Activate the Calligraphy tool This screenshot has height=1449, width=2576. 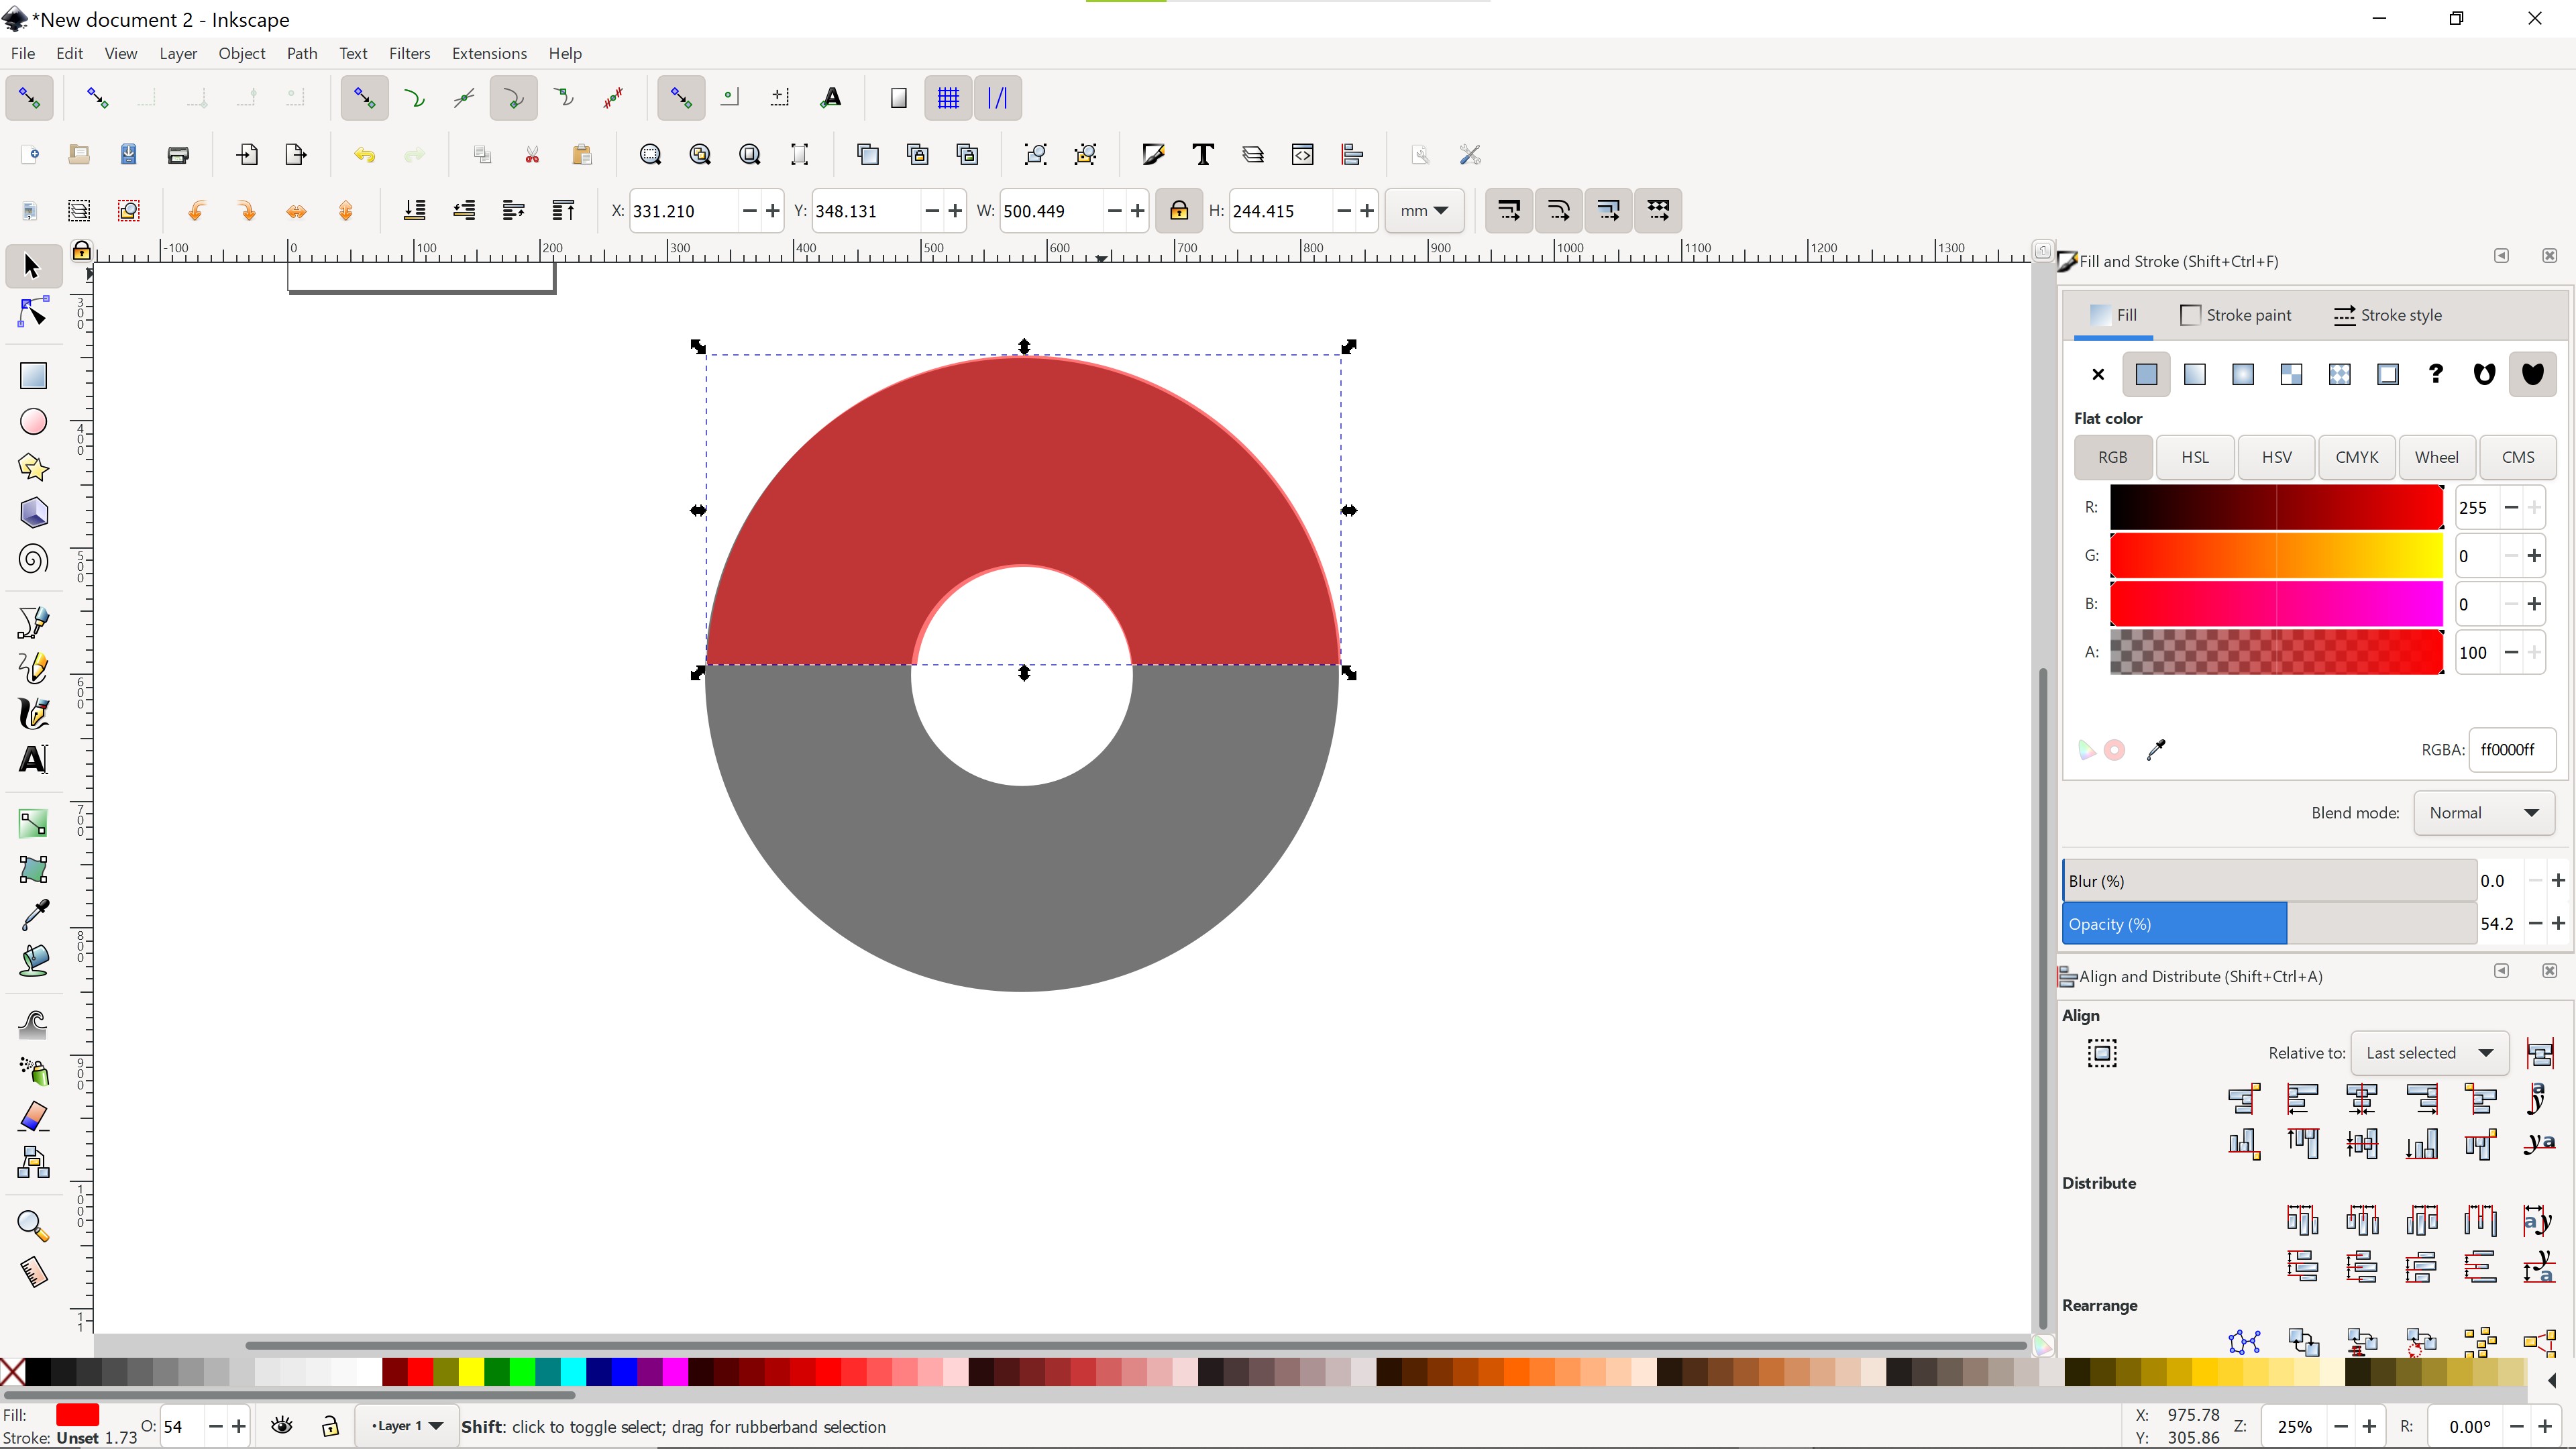[33, 713]
